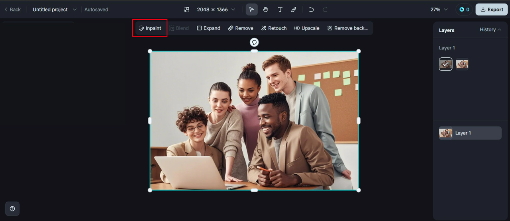
Task: Click the Layer 1 heading text
Action: [x=447, y=48]
